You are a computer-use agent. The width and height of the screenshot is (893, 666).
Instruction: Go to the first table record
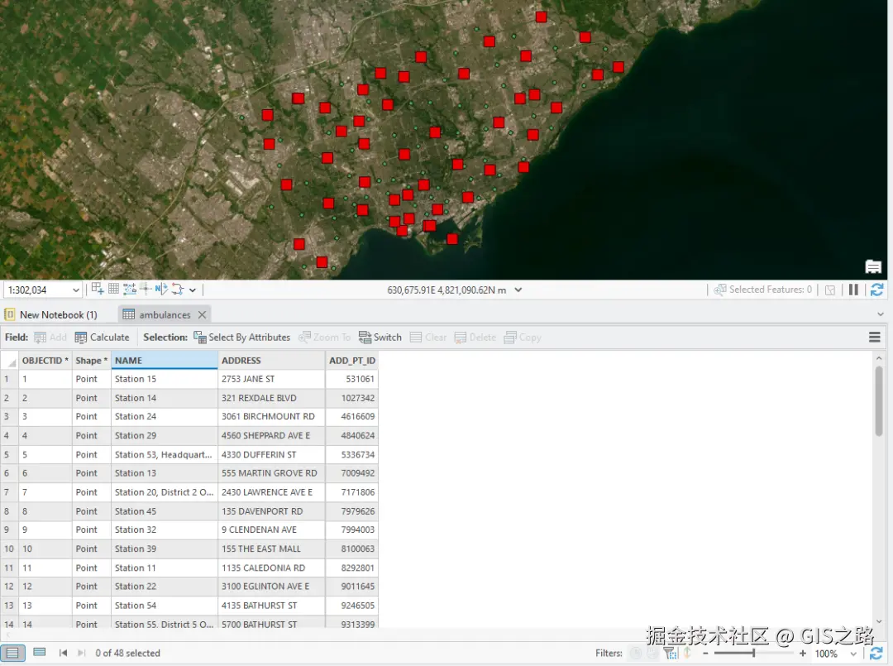click(x=63, y=653)
